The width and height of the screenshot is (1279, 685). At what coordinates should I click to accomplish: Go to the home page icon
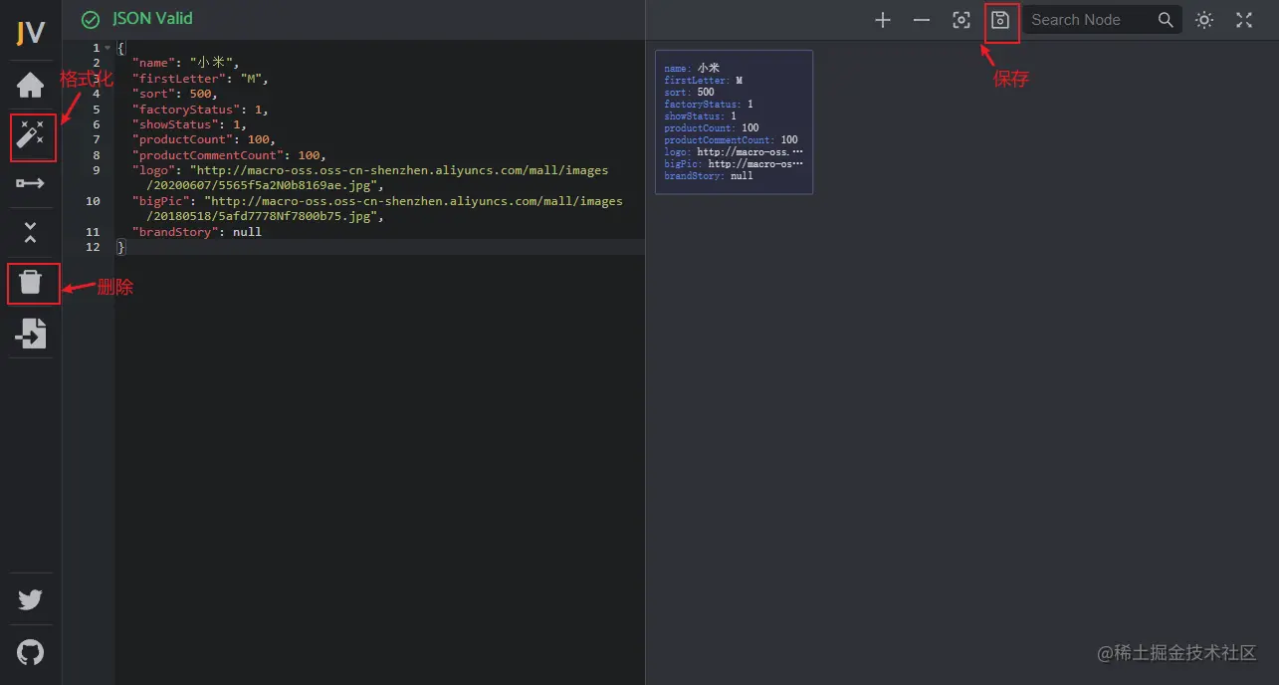click(31, 86)
